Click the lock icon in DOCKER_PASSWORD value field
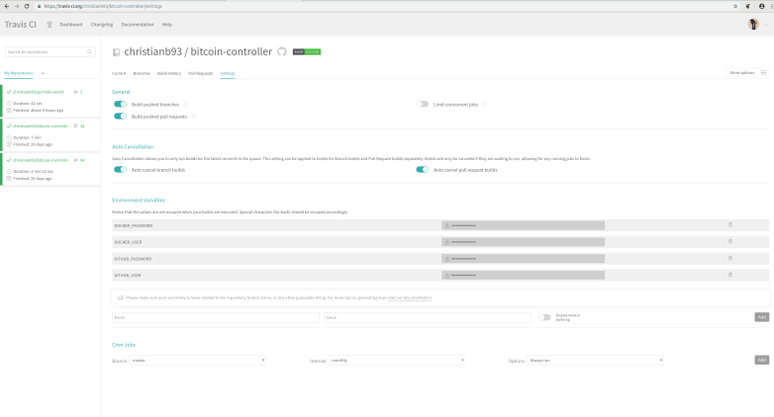This screenshot has width=774, height=417. pos(446,225)
